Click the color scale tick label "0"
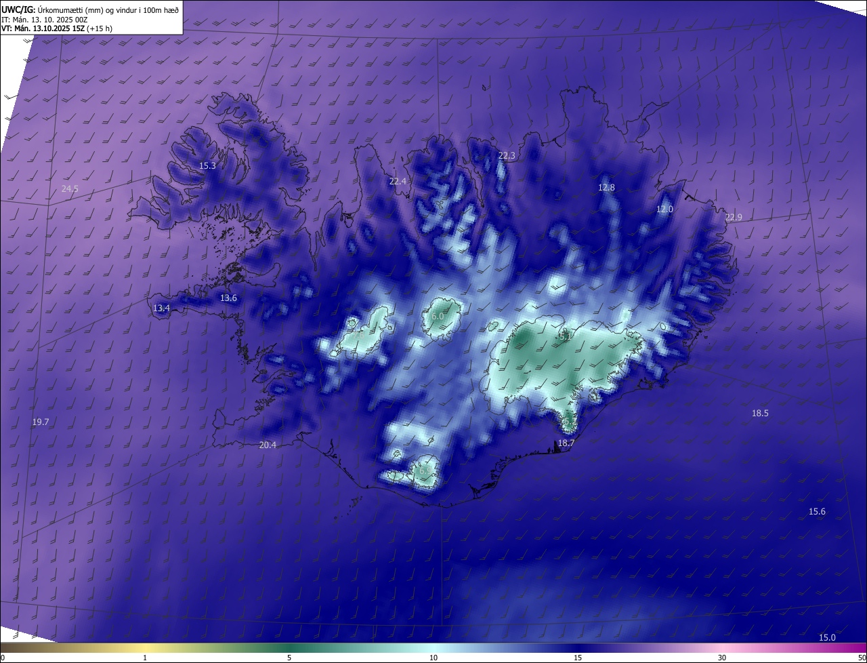867x663 pixels. click(3, 658)
